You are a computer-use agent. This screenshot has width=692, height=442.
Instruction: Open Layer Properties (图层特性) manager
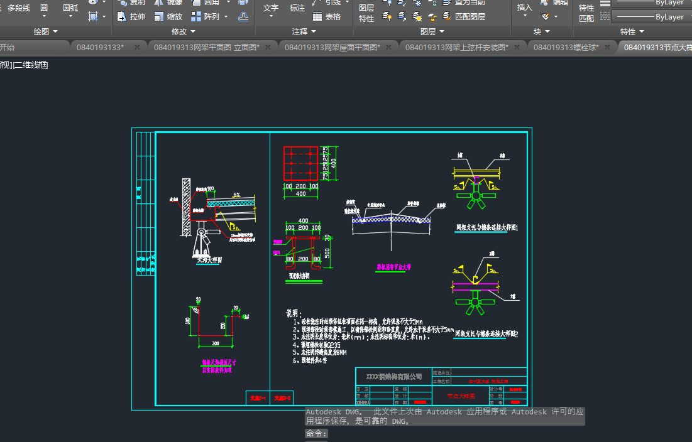point(366,13)
